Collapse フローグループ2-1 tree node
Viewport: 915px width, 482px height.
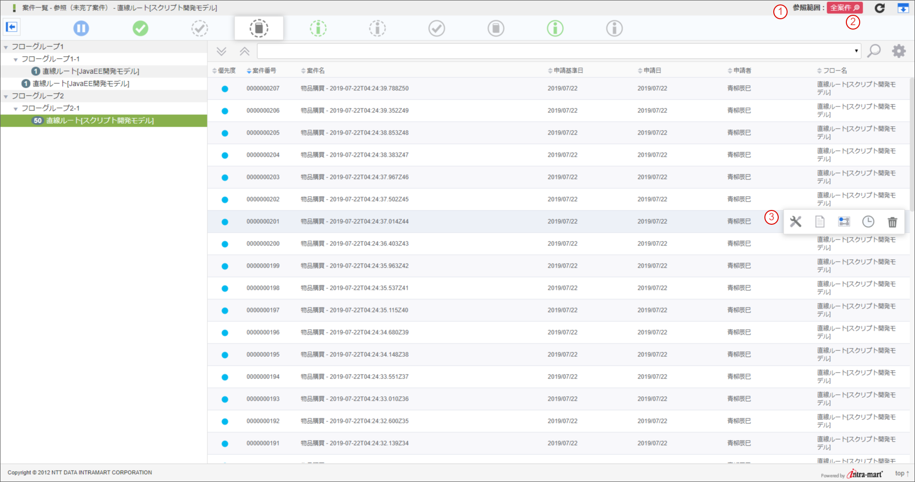click(16, 109)
